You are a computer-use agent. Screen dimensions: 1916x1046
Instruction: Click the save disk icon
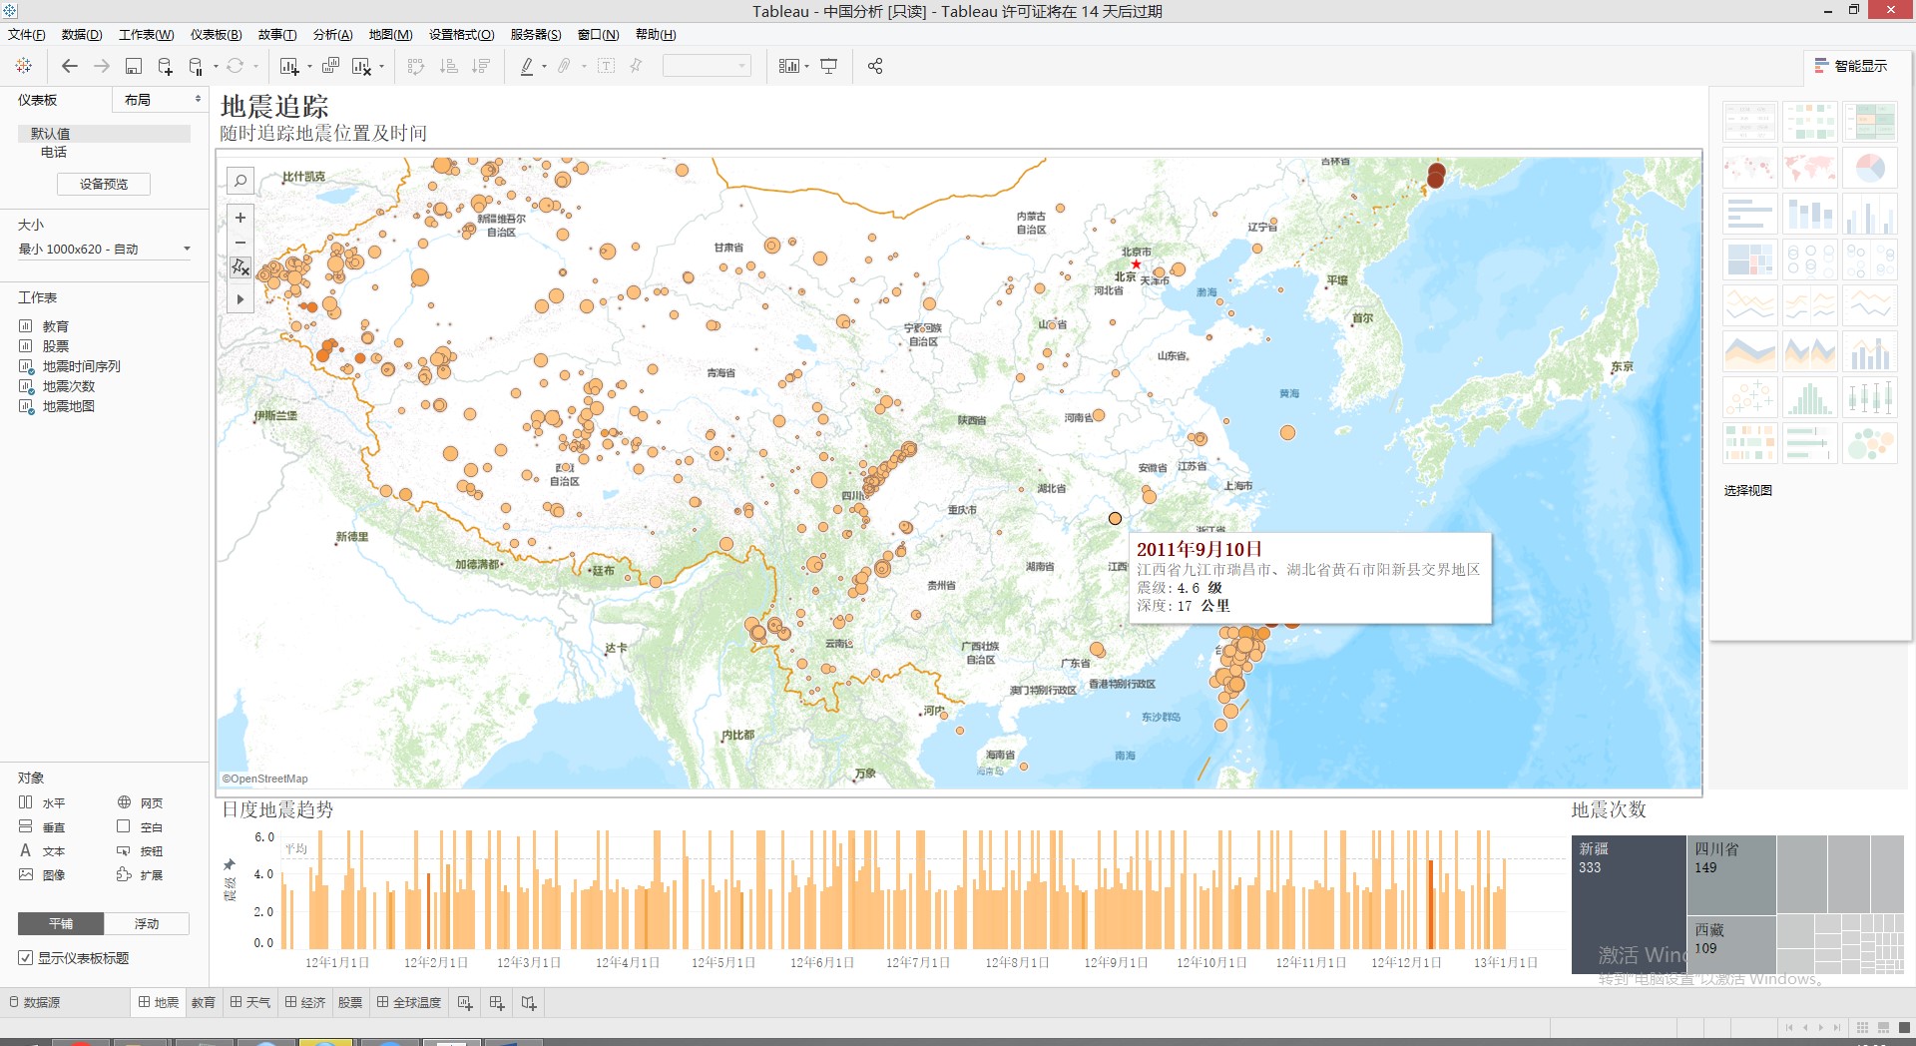pyautogui.click(x=133, y=66)
